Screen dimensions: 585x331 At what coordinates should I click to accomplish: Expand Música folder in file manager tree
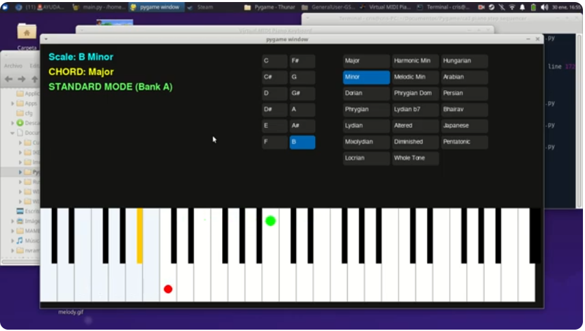(x=12, y=241)
